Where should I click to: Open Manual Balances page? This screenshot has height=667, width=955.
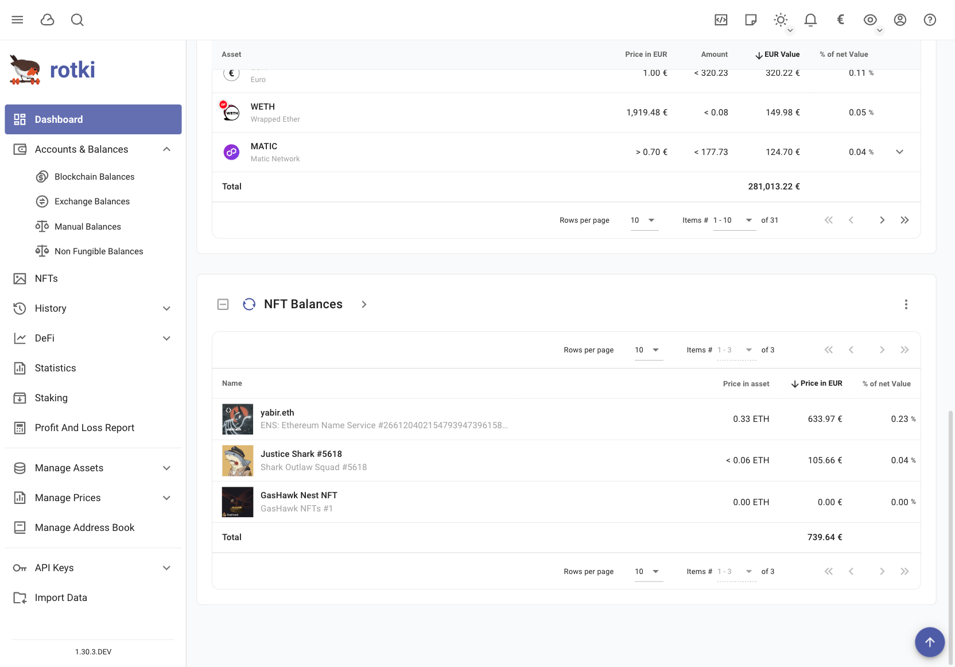(88, 227)
